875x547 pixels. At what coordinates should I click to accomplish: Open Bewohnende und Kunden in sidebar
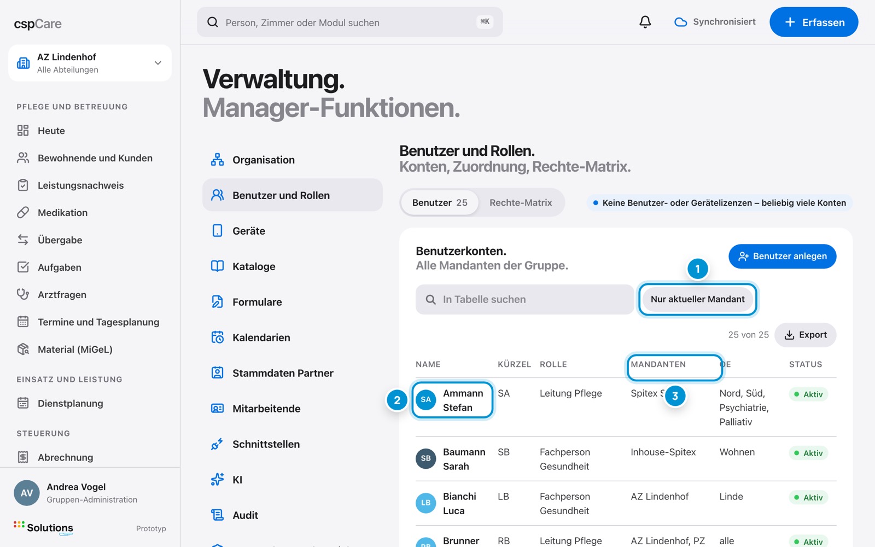click(x=90, y=158)
